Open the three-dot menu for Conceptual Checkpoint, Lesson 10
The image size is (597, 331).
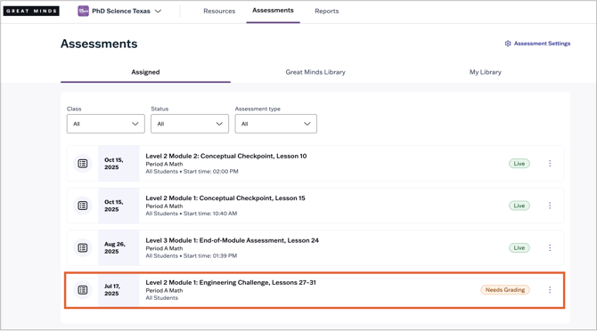tap(550, 164)
